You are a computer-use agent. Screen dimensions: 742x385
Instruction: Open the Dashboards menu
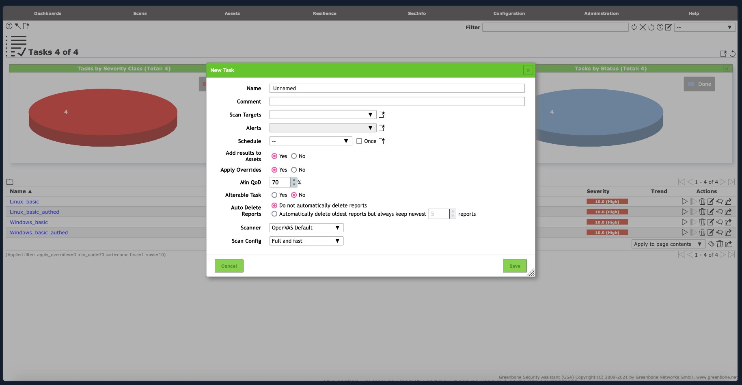coord(48,13)
